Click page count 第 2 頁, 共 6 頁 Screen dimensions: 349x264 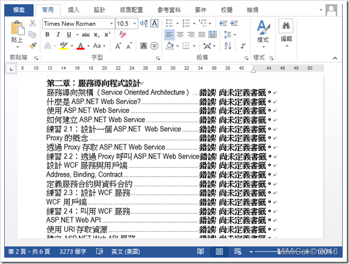coord(29,251)
